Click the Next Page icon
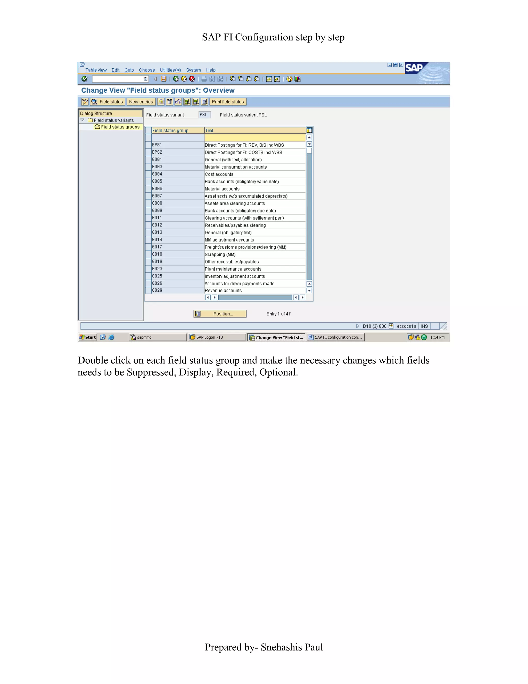The width and height of the screenshot is (528, 684). (x=249, y=79)
